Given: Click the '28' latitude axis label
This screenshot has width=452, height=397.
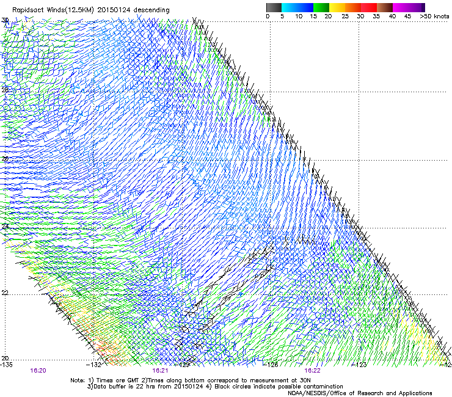Looking at the screenshot, I should click(5, 90).
